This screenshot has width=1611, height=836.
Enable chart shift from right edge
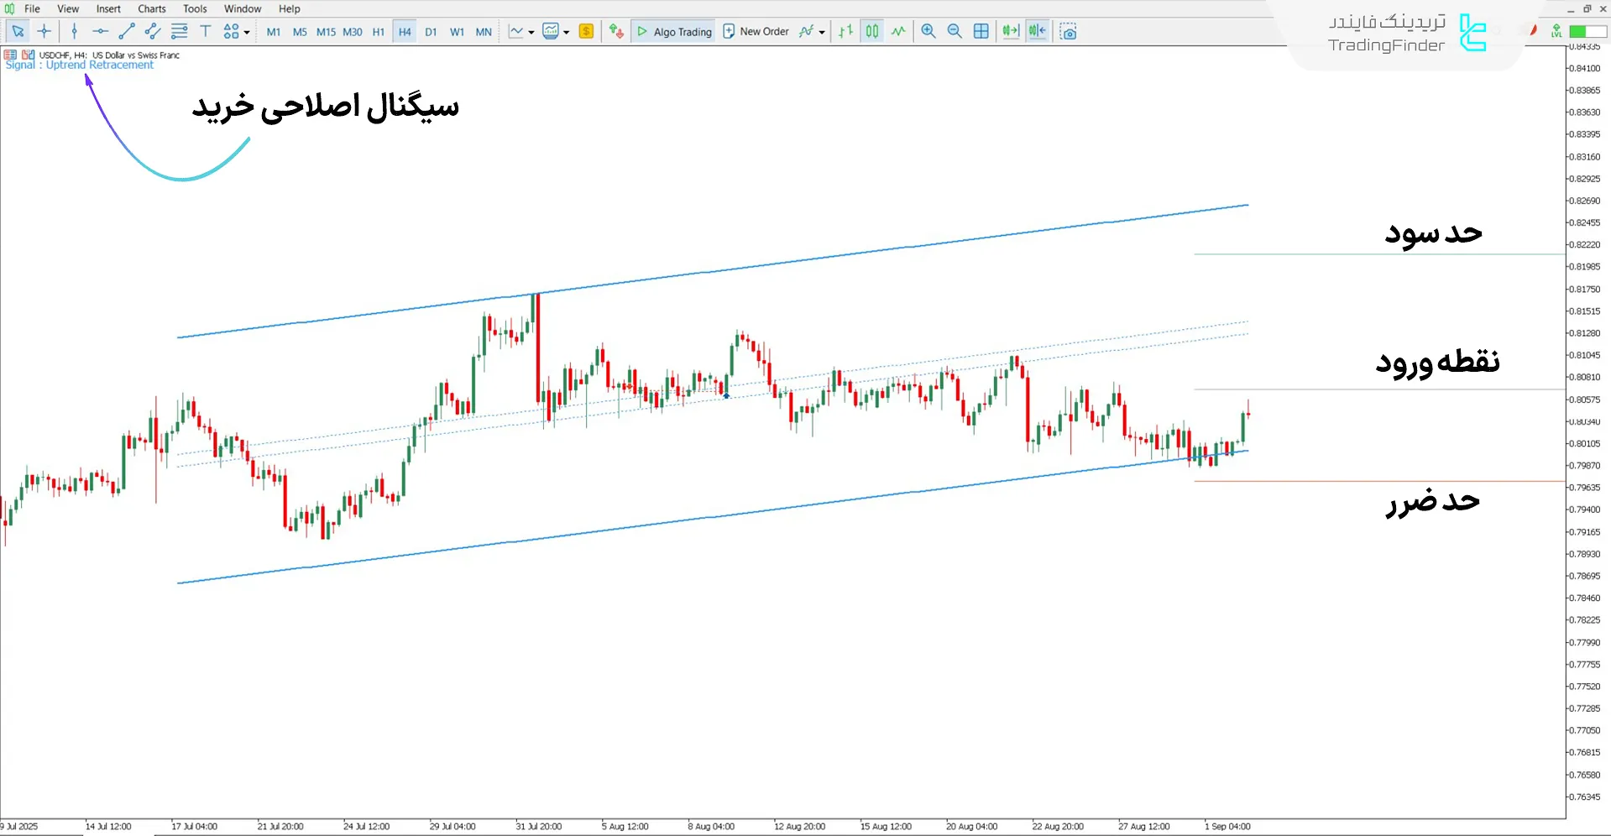tap(1038, 32)
